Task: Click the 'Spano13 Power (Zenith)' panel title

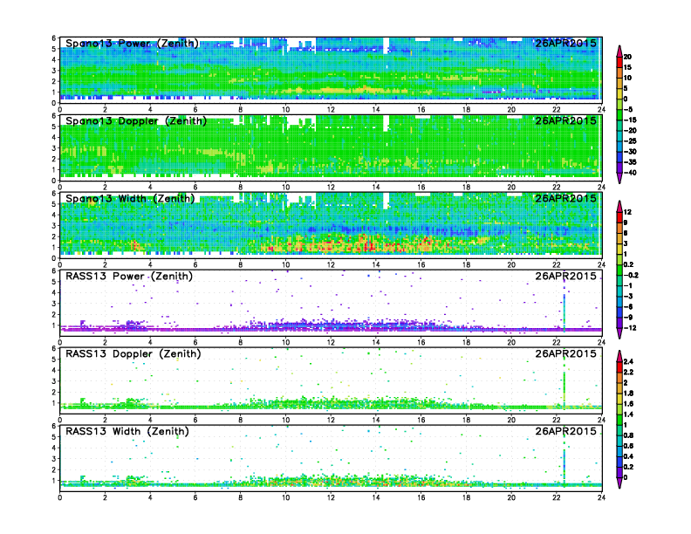Action: [x=132, y=43]
